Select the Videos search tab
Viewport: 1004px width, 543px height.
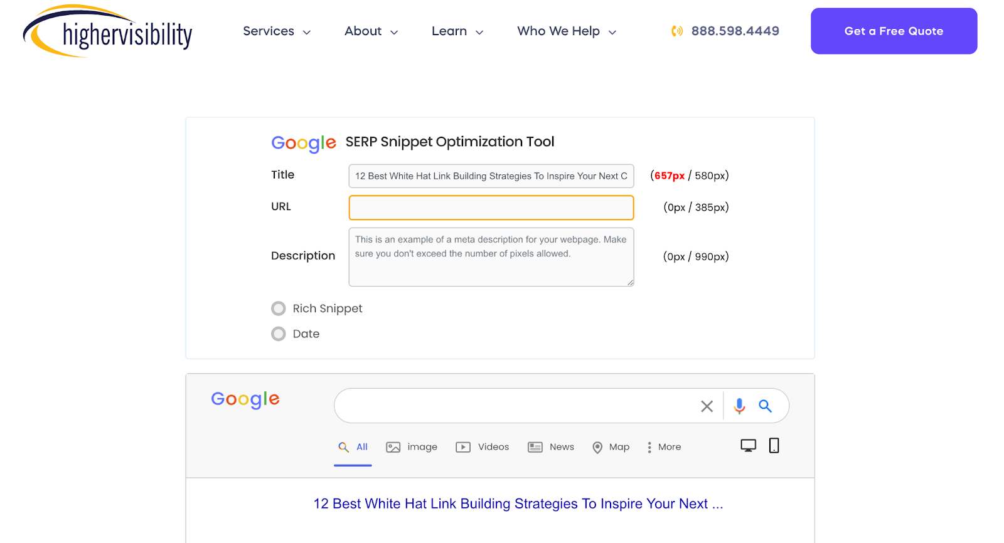click(482, 447)
